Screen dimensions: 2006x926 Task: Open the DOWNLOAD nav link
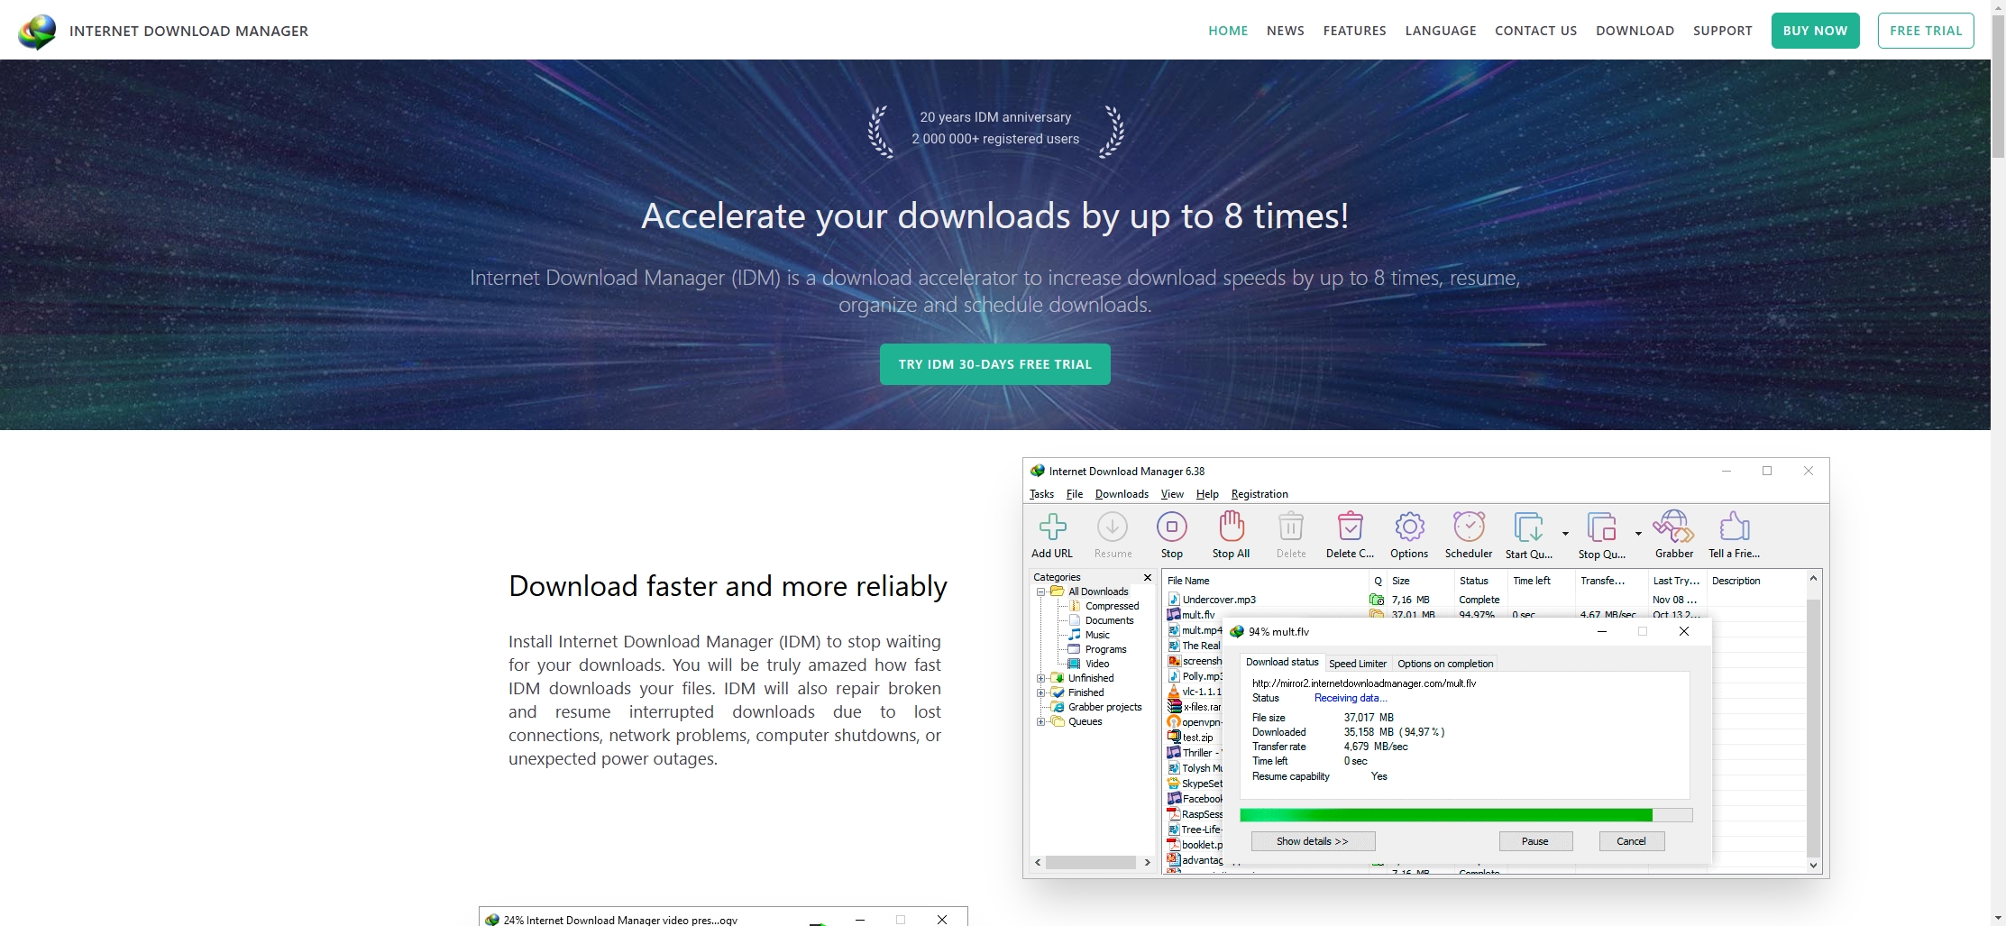click(1635, 31)
